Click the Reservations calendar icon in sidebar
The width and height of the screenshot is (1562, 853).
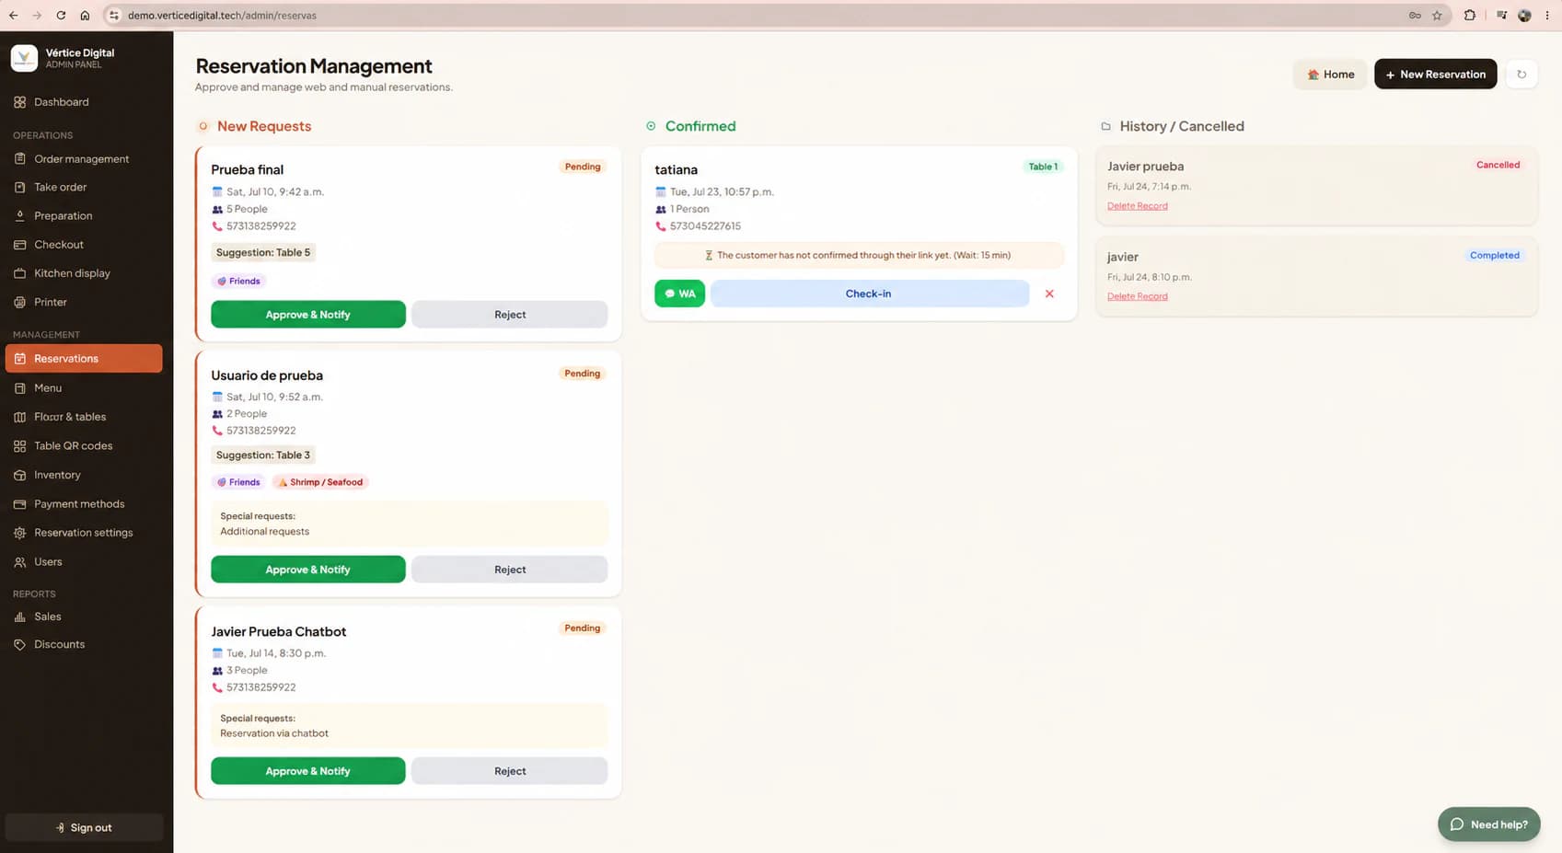pos(20,359)
